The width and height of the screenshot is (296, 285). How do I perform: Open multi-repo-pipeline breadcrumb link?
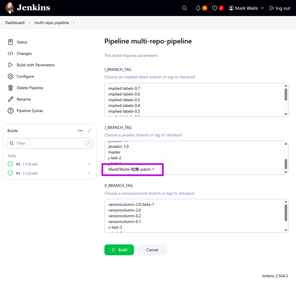52,23
